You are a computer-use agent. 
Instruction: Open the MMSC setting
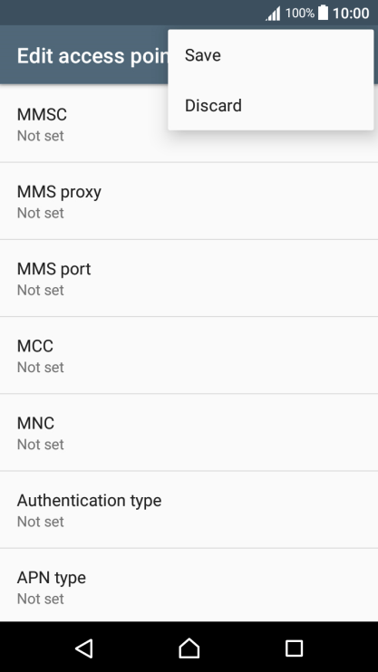coord(189,124)
